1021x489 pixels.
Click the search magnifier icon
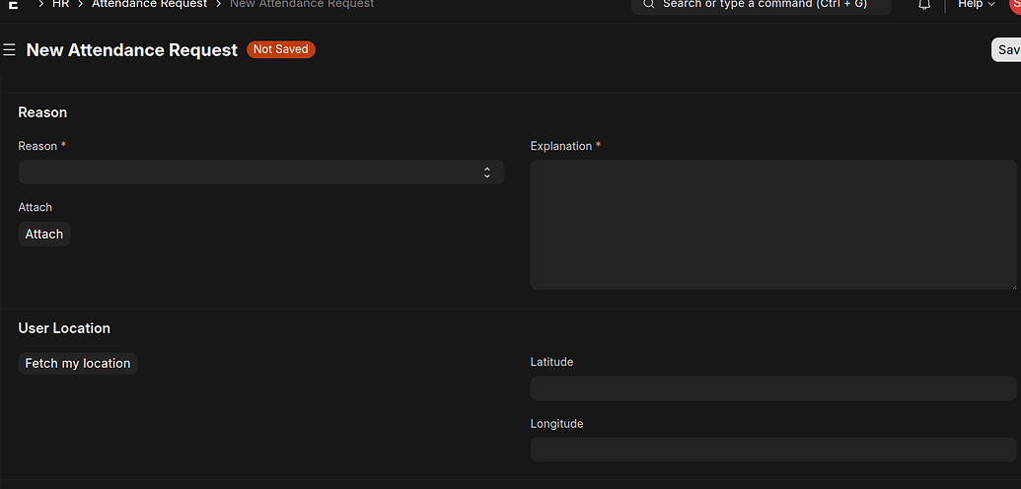(648, 4)
